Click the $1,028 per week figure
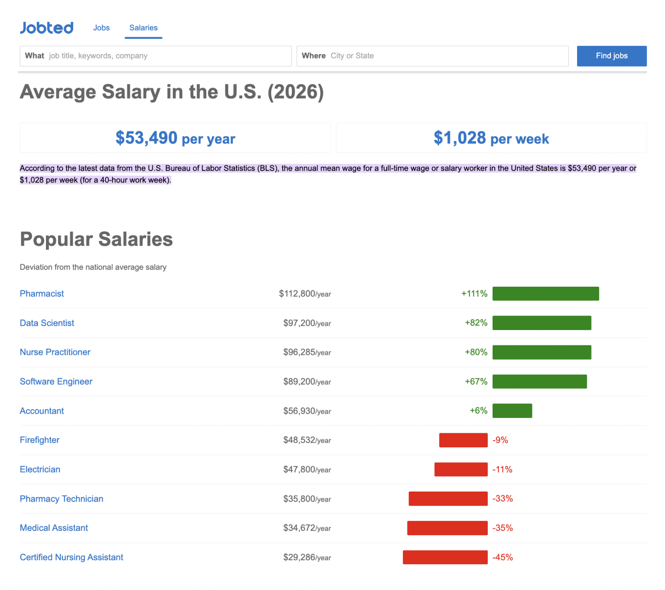This screenshot has width=665, height=590. pyautogui.click(x=491, y=138)
